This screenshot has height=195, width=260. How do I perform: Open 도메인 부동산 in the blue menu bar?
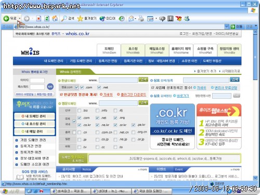212,61
